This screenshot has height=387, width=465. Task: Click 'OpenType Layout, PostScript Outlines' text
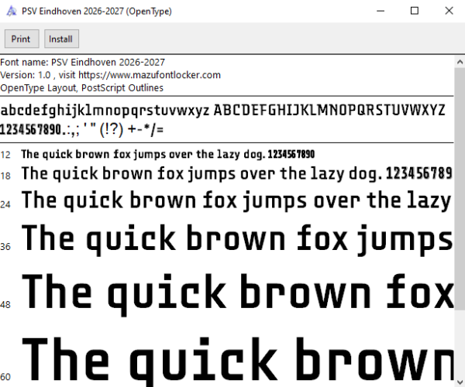82,88
